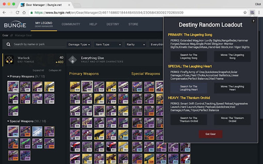Search for The Laughing Heart

[x=188, y=88]
